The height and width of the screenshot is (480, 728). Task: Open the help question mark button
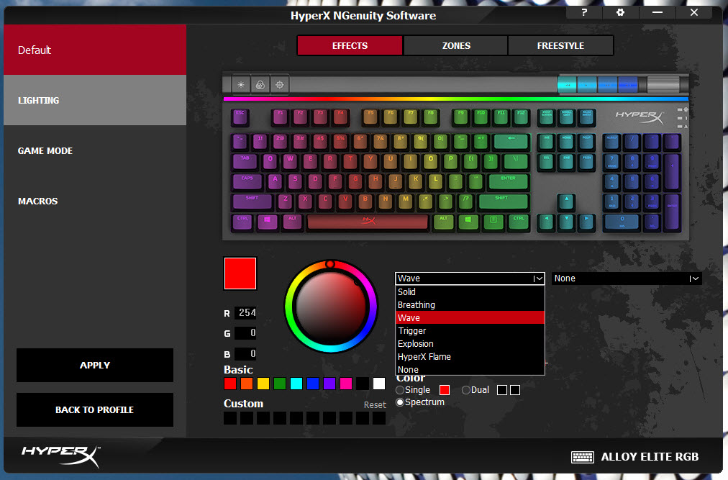click(x=584, y=12)
